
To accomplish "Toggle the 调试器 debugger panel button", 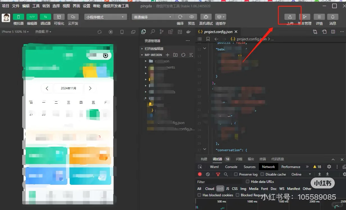I will pyautogui.click(x=45, y=17).
